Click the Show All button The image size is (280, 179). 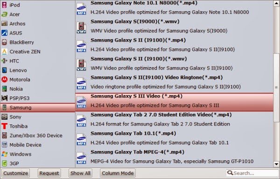pyautogui.click(x=80, y=173)
